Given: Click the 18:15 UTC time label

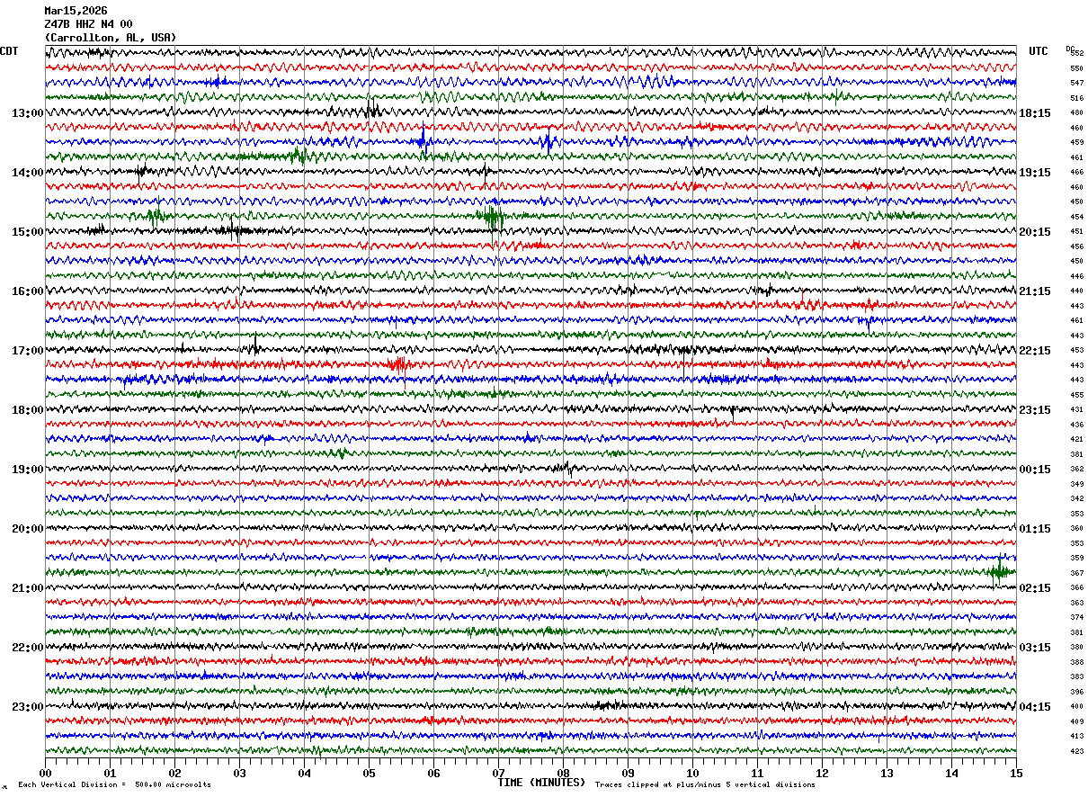Looking at the screenshot, I should pyautogui.click(x=1034, y=113).
